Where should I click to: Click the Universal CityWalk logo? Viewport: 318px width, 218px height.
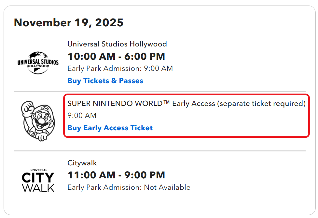click(x=38, y=180)
